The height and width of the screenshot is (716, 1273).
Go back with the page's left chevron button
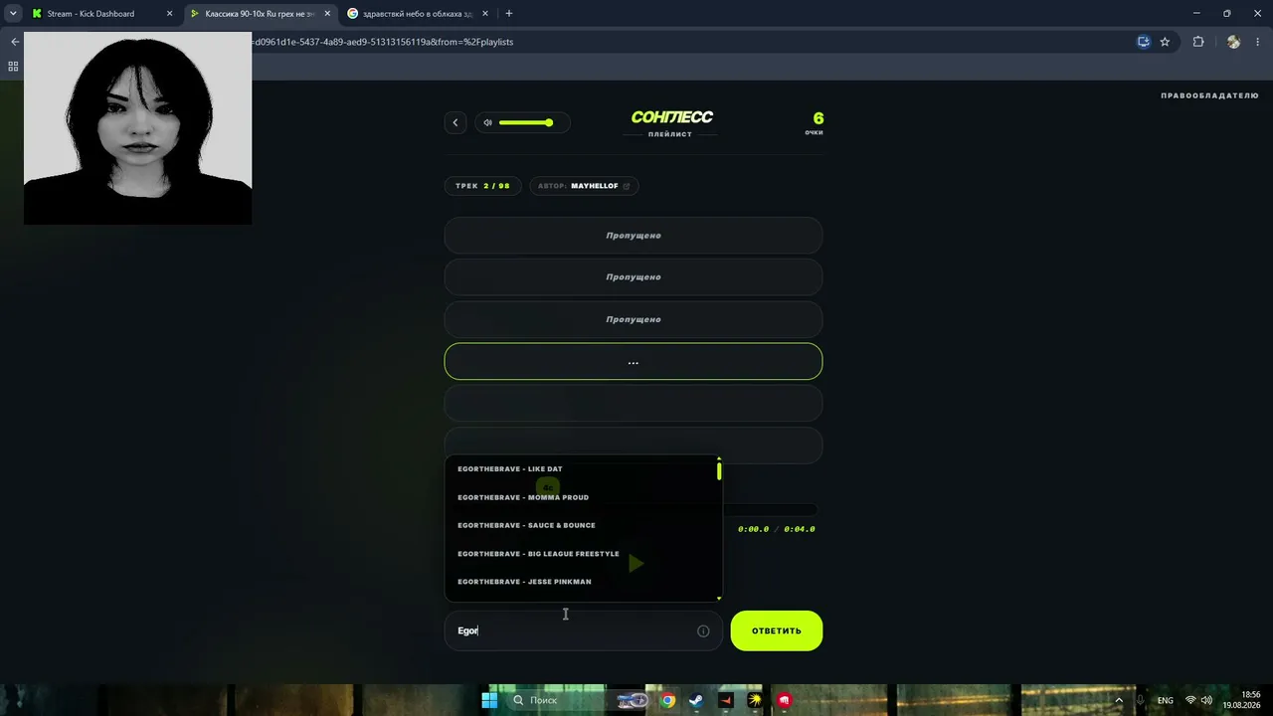click(455, 122)
